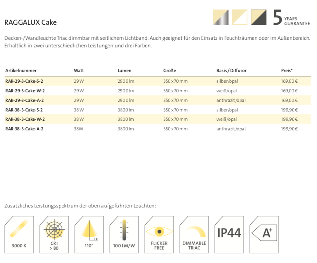The image size is (317, 263).
Task: Click the Größe column header
Action: tap(170, 71)
